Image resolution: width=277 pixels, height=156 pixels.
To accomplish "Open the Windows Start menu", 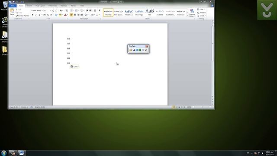I will point(4,153).
